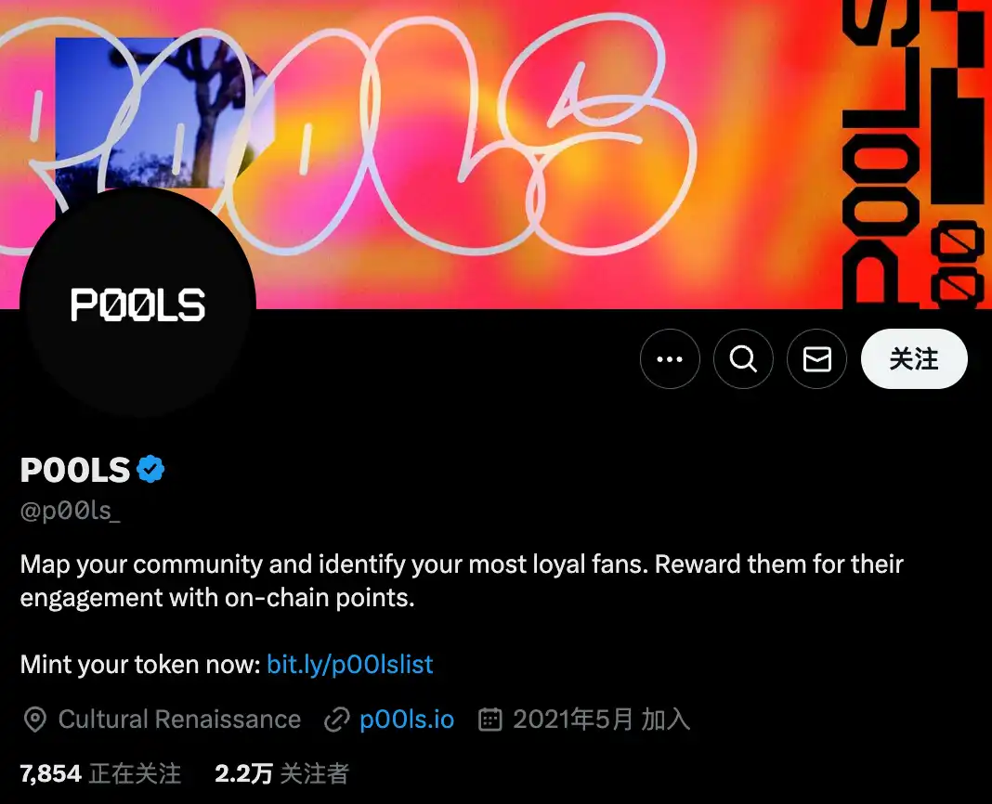Click the location pin icon
This screenshot has height=804, width=992.
[x=34, y=720]
